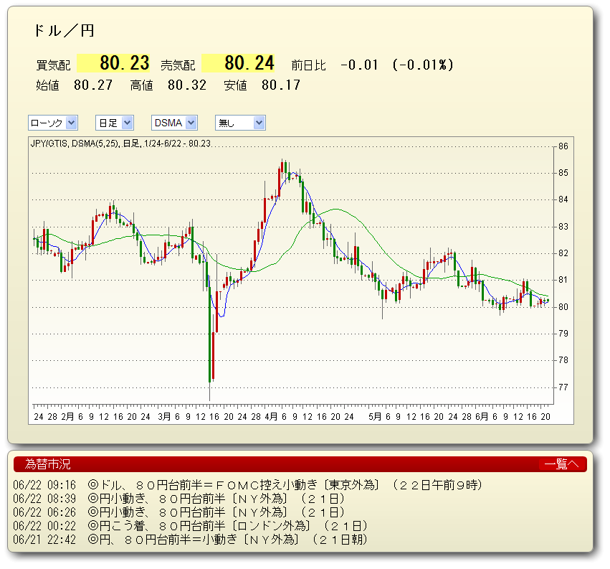Click the 3月 date axis label

click(164, 417)
